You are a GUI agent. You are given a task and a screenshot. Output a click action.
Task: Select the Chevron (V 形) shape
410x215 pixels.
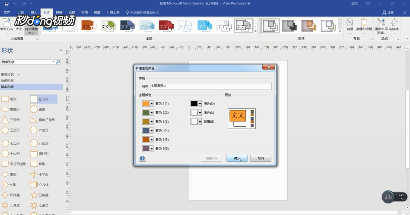(9, 185)
